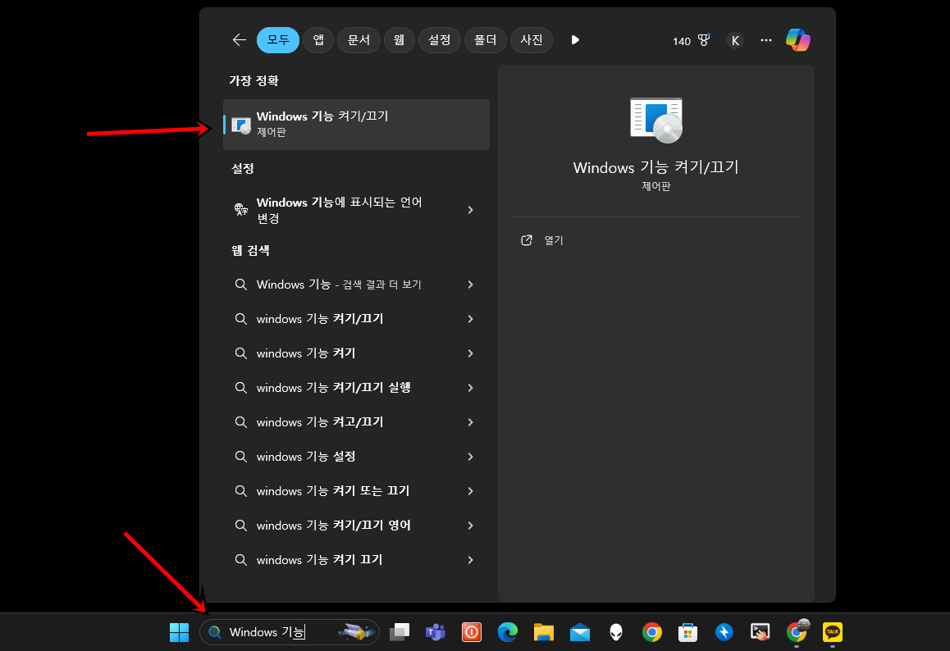Select web suggestion windows 기능 켜기/끄기
This screenshot has height=651, width=950.
coord(356,319)
